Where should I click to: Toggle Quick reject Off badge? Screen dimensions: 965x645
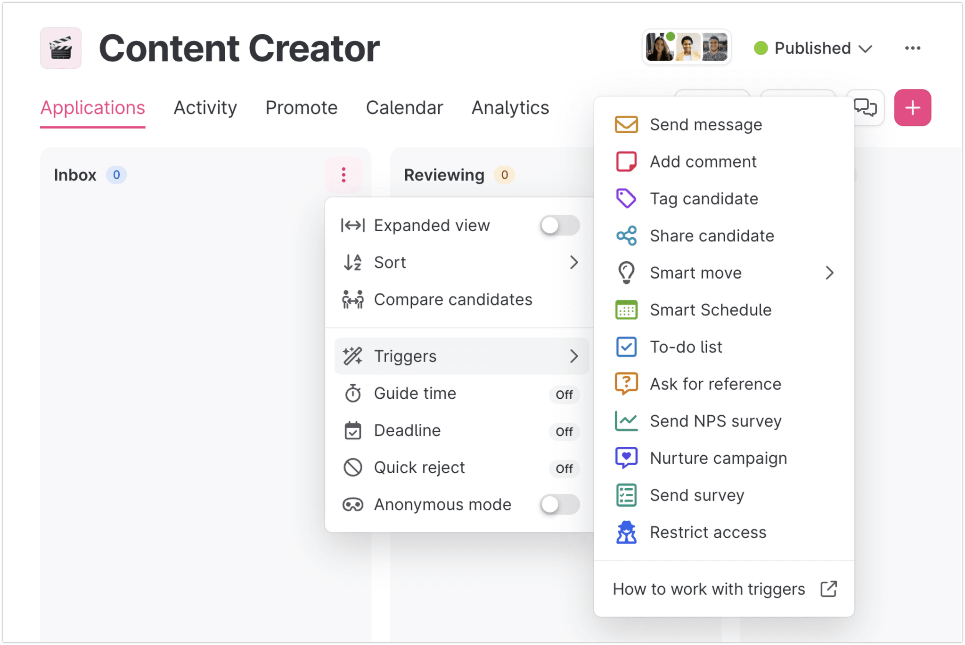click(564, 468)
